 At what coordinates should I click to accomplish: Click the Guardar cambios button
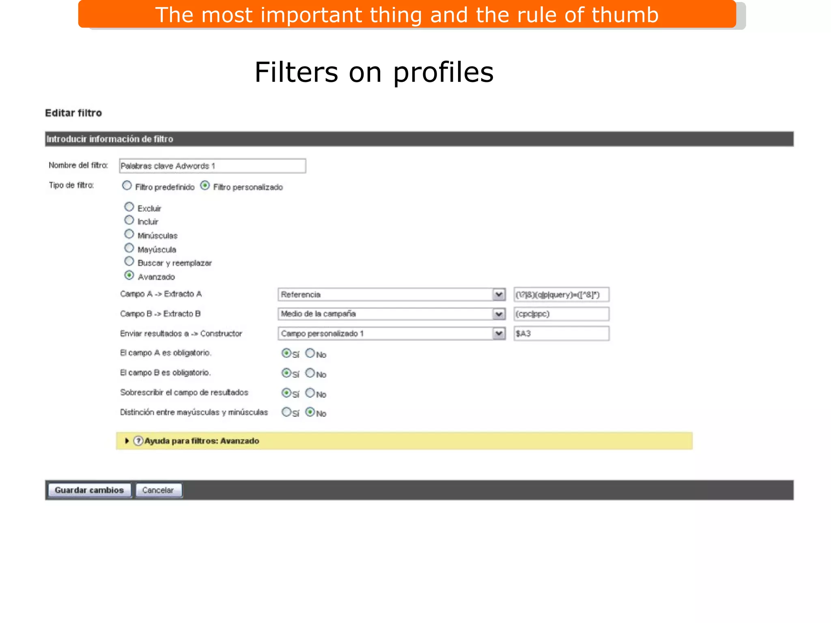click(x=89, y=490)
